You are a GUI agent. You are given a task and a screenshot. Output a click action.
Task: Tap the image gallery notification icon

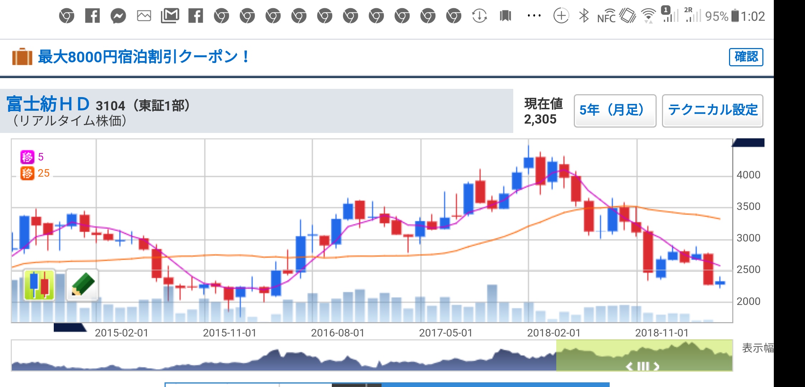pos(144,16)
